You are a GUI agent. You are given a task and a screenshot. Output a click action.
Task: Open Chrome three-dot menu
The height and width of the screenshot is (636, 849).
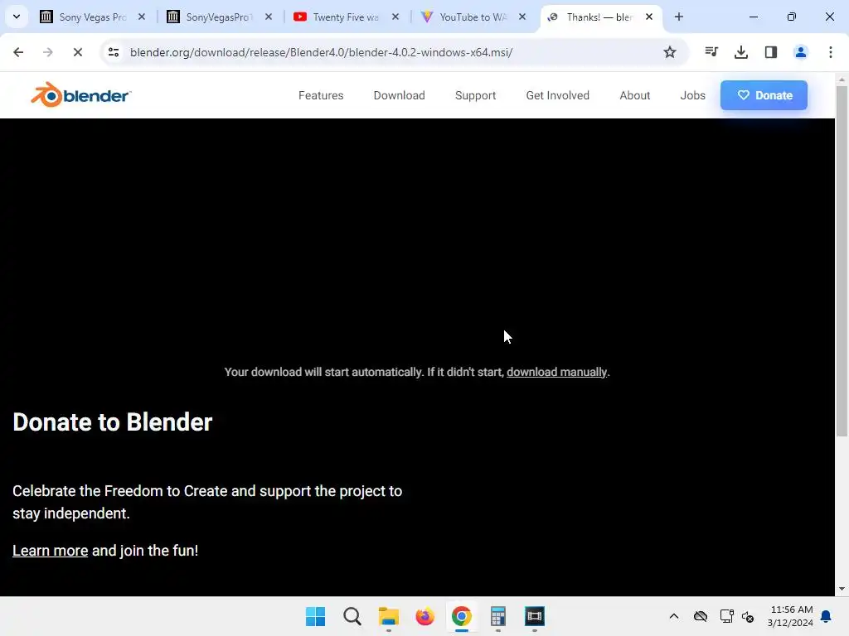point(831,52)
